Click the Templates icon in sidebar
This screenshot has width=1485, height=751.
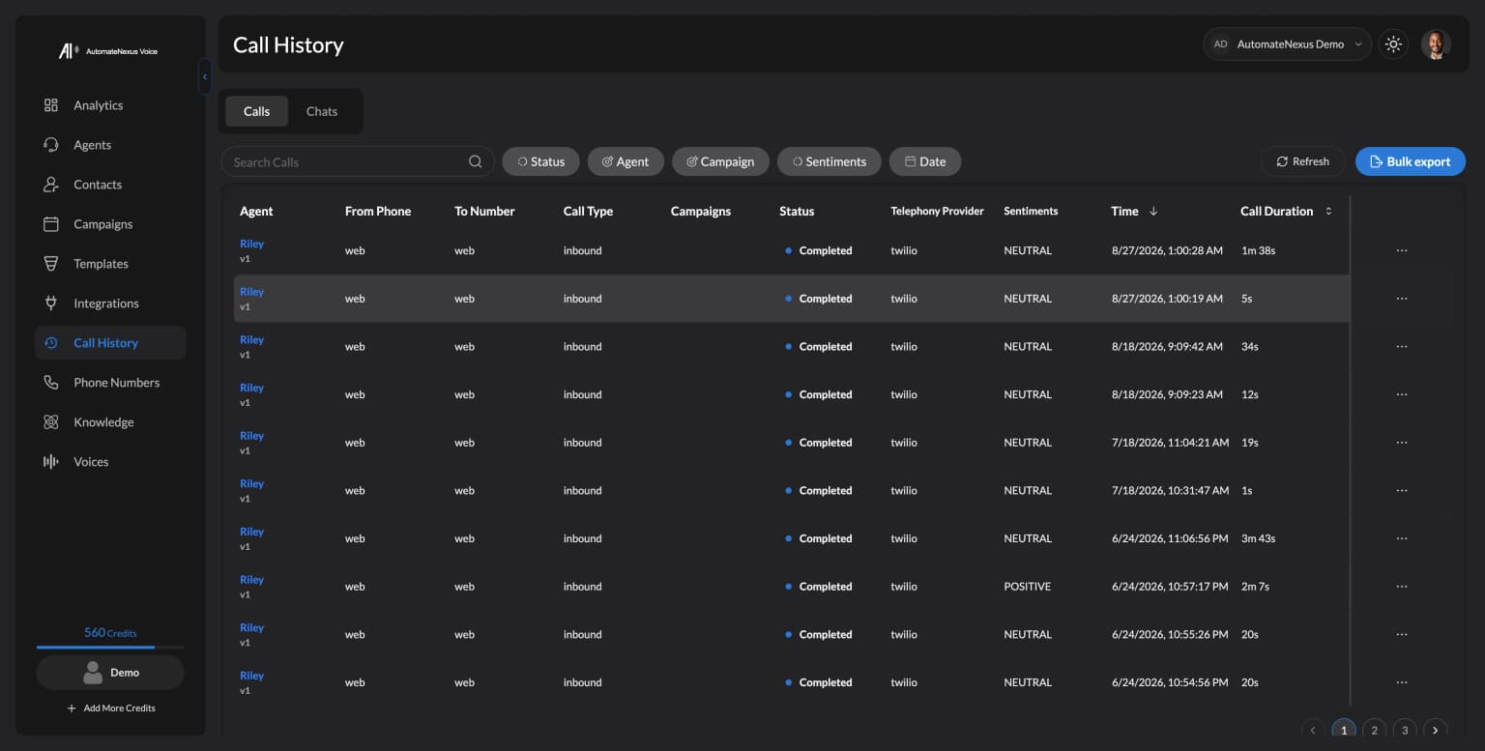[x=51, y=264]
